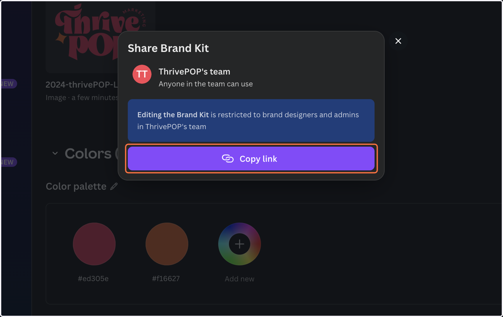503x317 pixels.
Task: Open the thrivePOP logo thumbnail
Action: 101,37
